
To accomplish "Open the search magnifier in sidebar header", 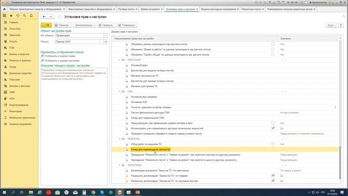I will coord(24,16).
